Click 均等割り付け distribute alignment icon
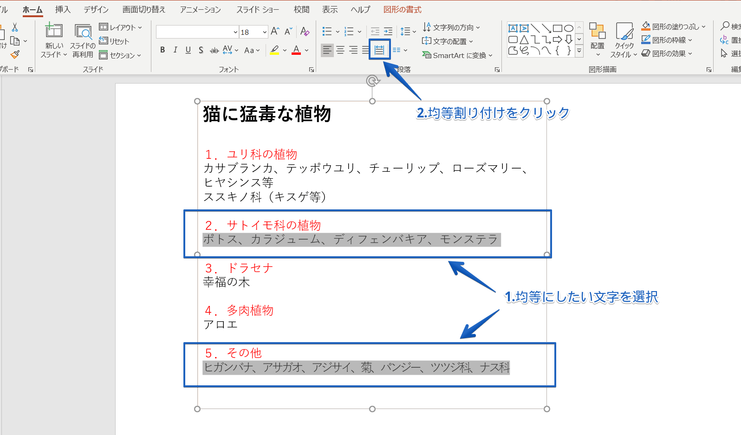 379,50
